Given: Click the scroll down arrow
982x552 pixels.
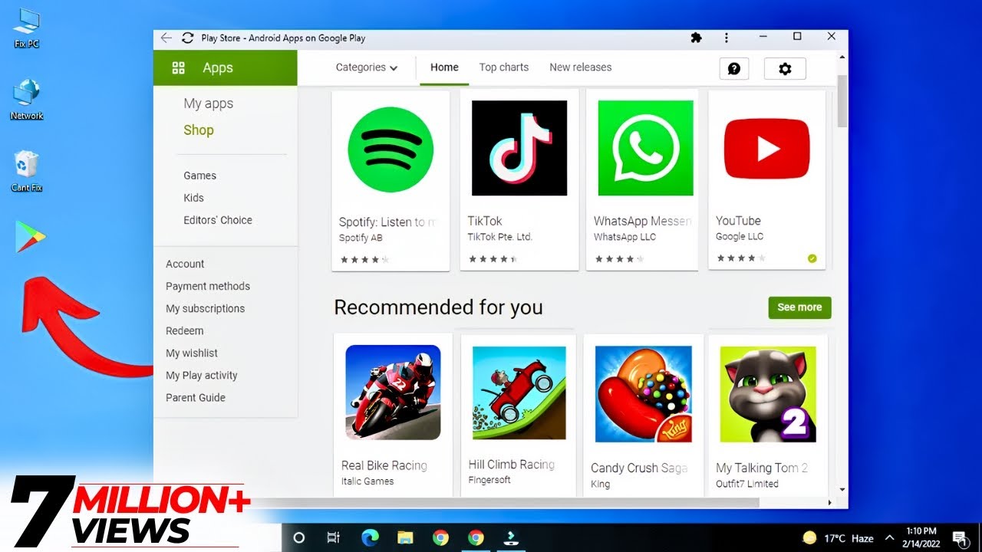Looking at the screenshot, I should pos(842,489).
